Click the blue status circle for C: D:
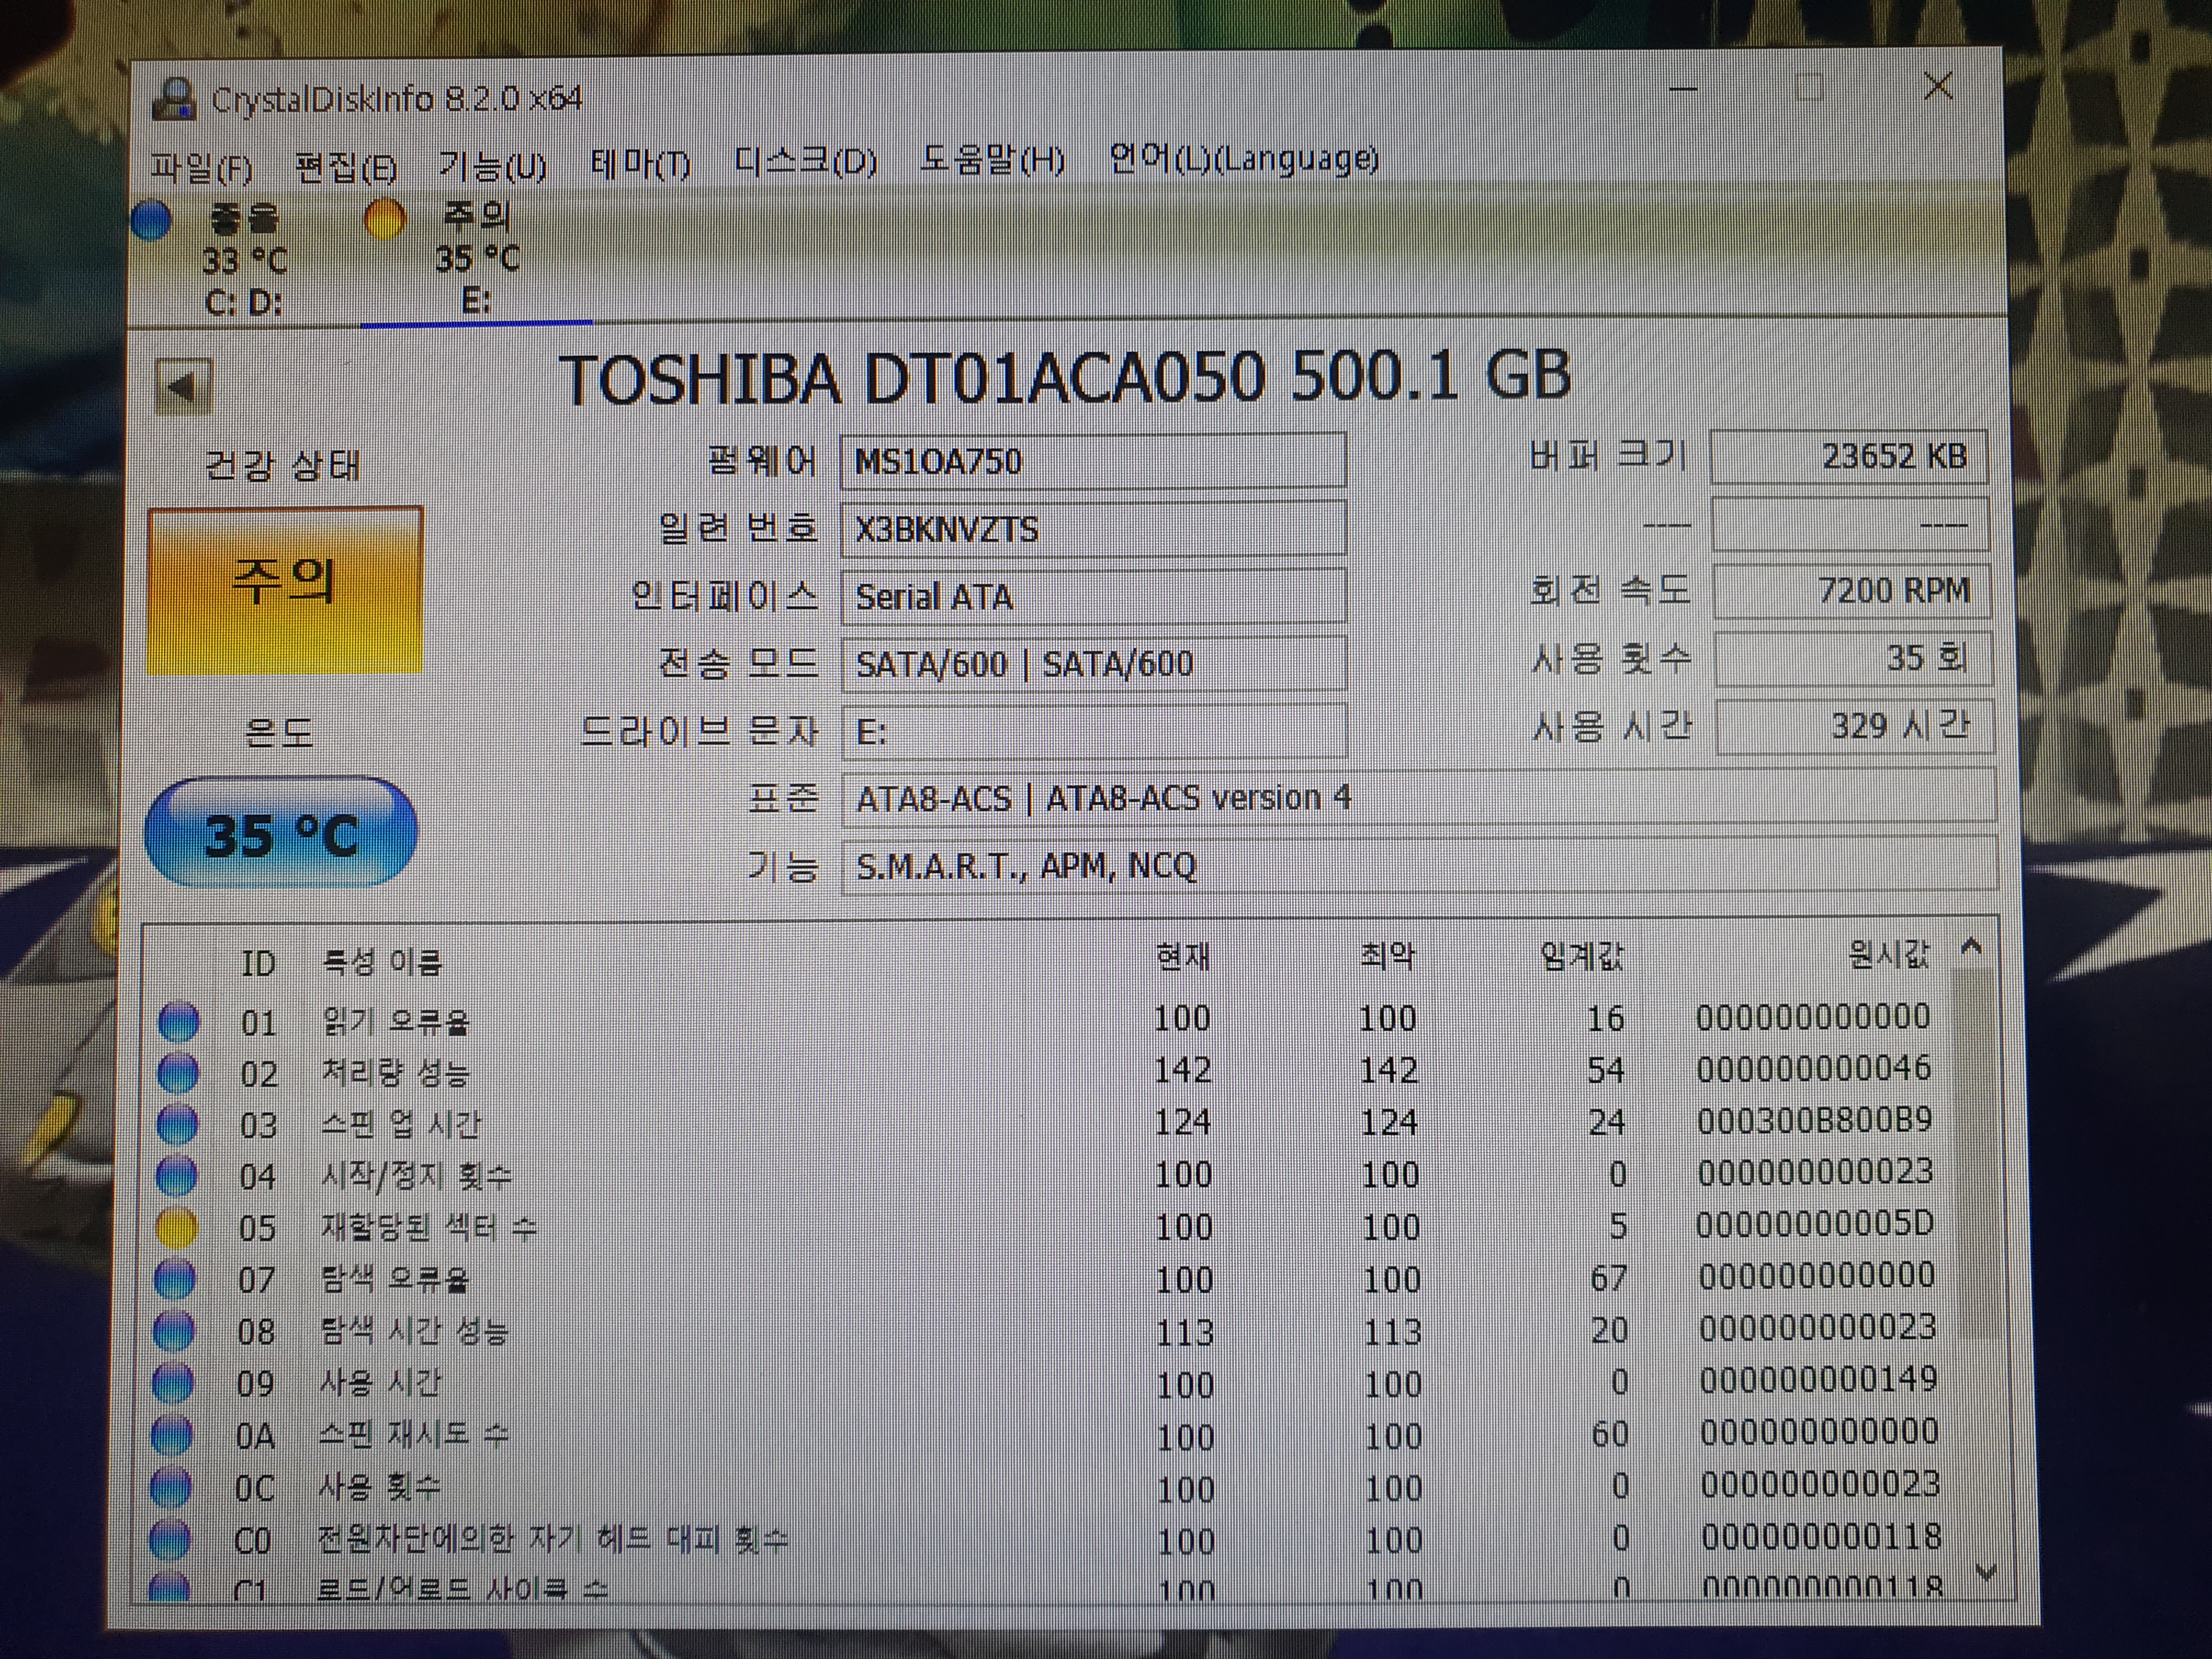This screenshot has width=2212, height=1659. (x=151, y=221)
